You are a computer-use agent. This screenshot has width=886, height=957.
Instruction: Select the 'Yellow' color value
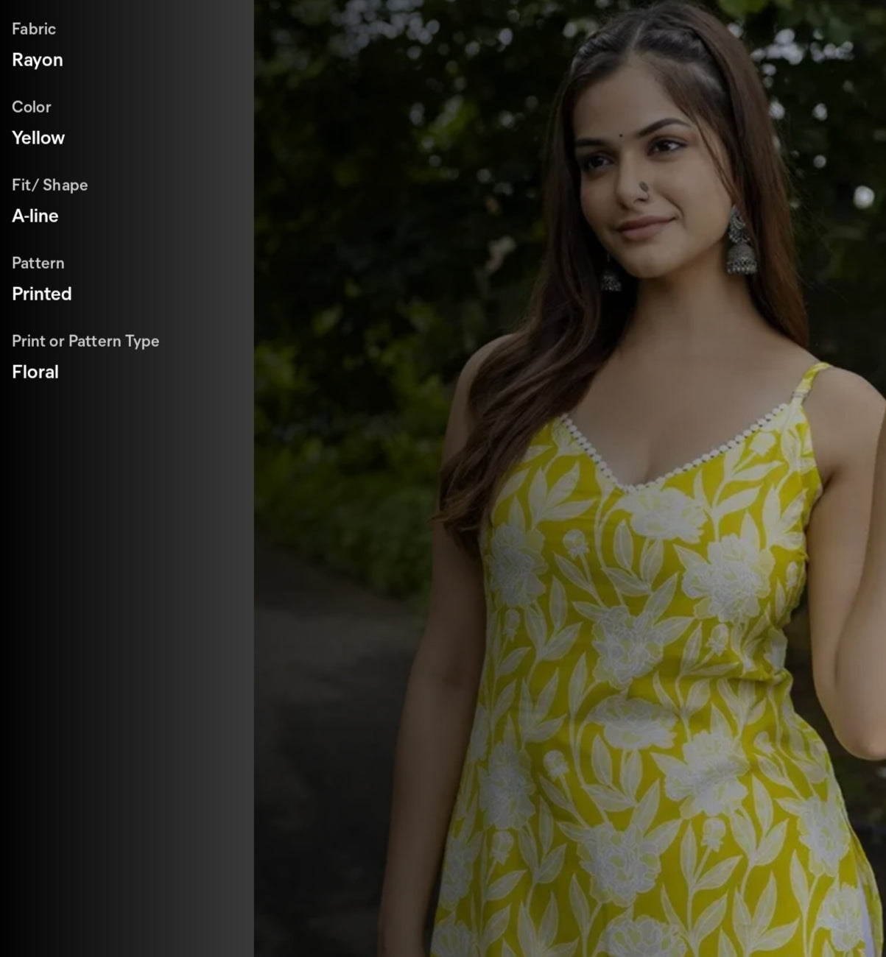(38, 138)
